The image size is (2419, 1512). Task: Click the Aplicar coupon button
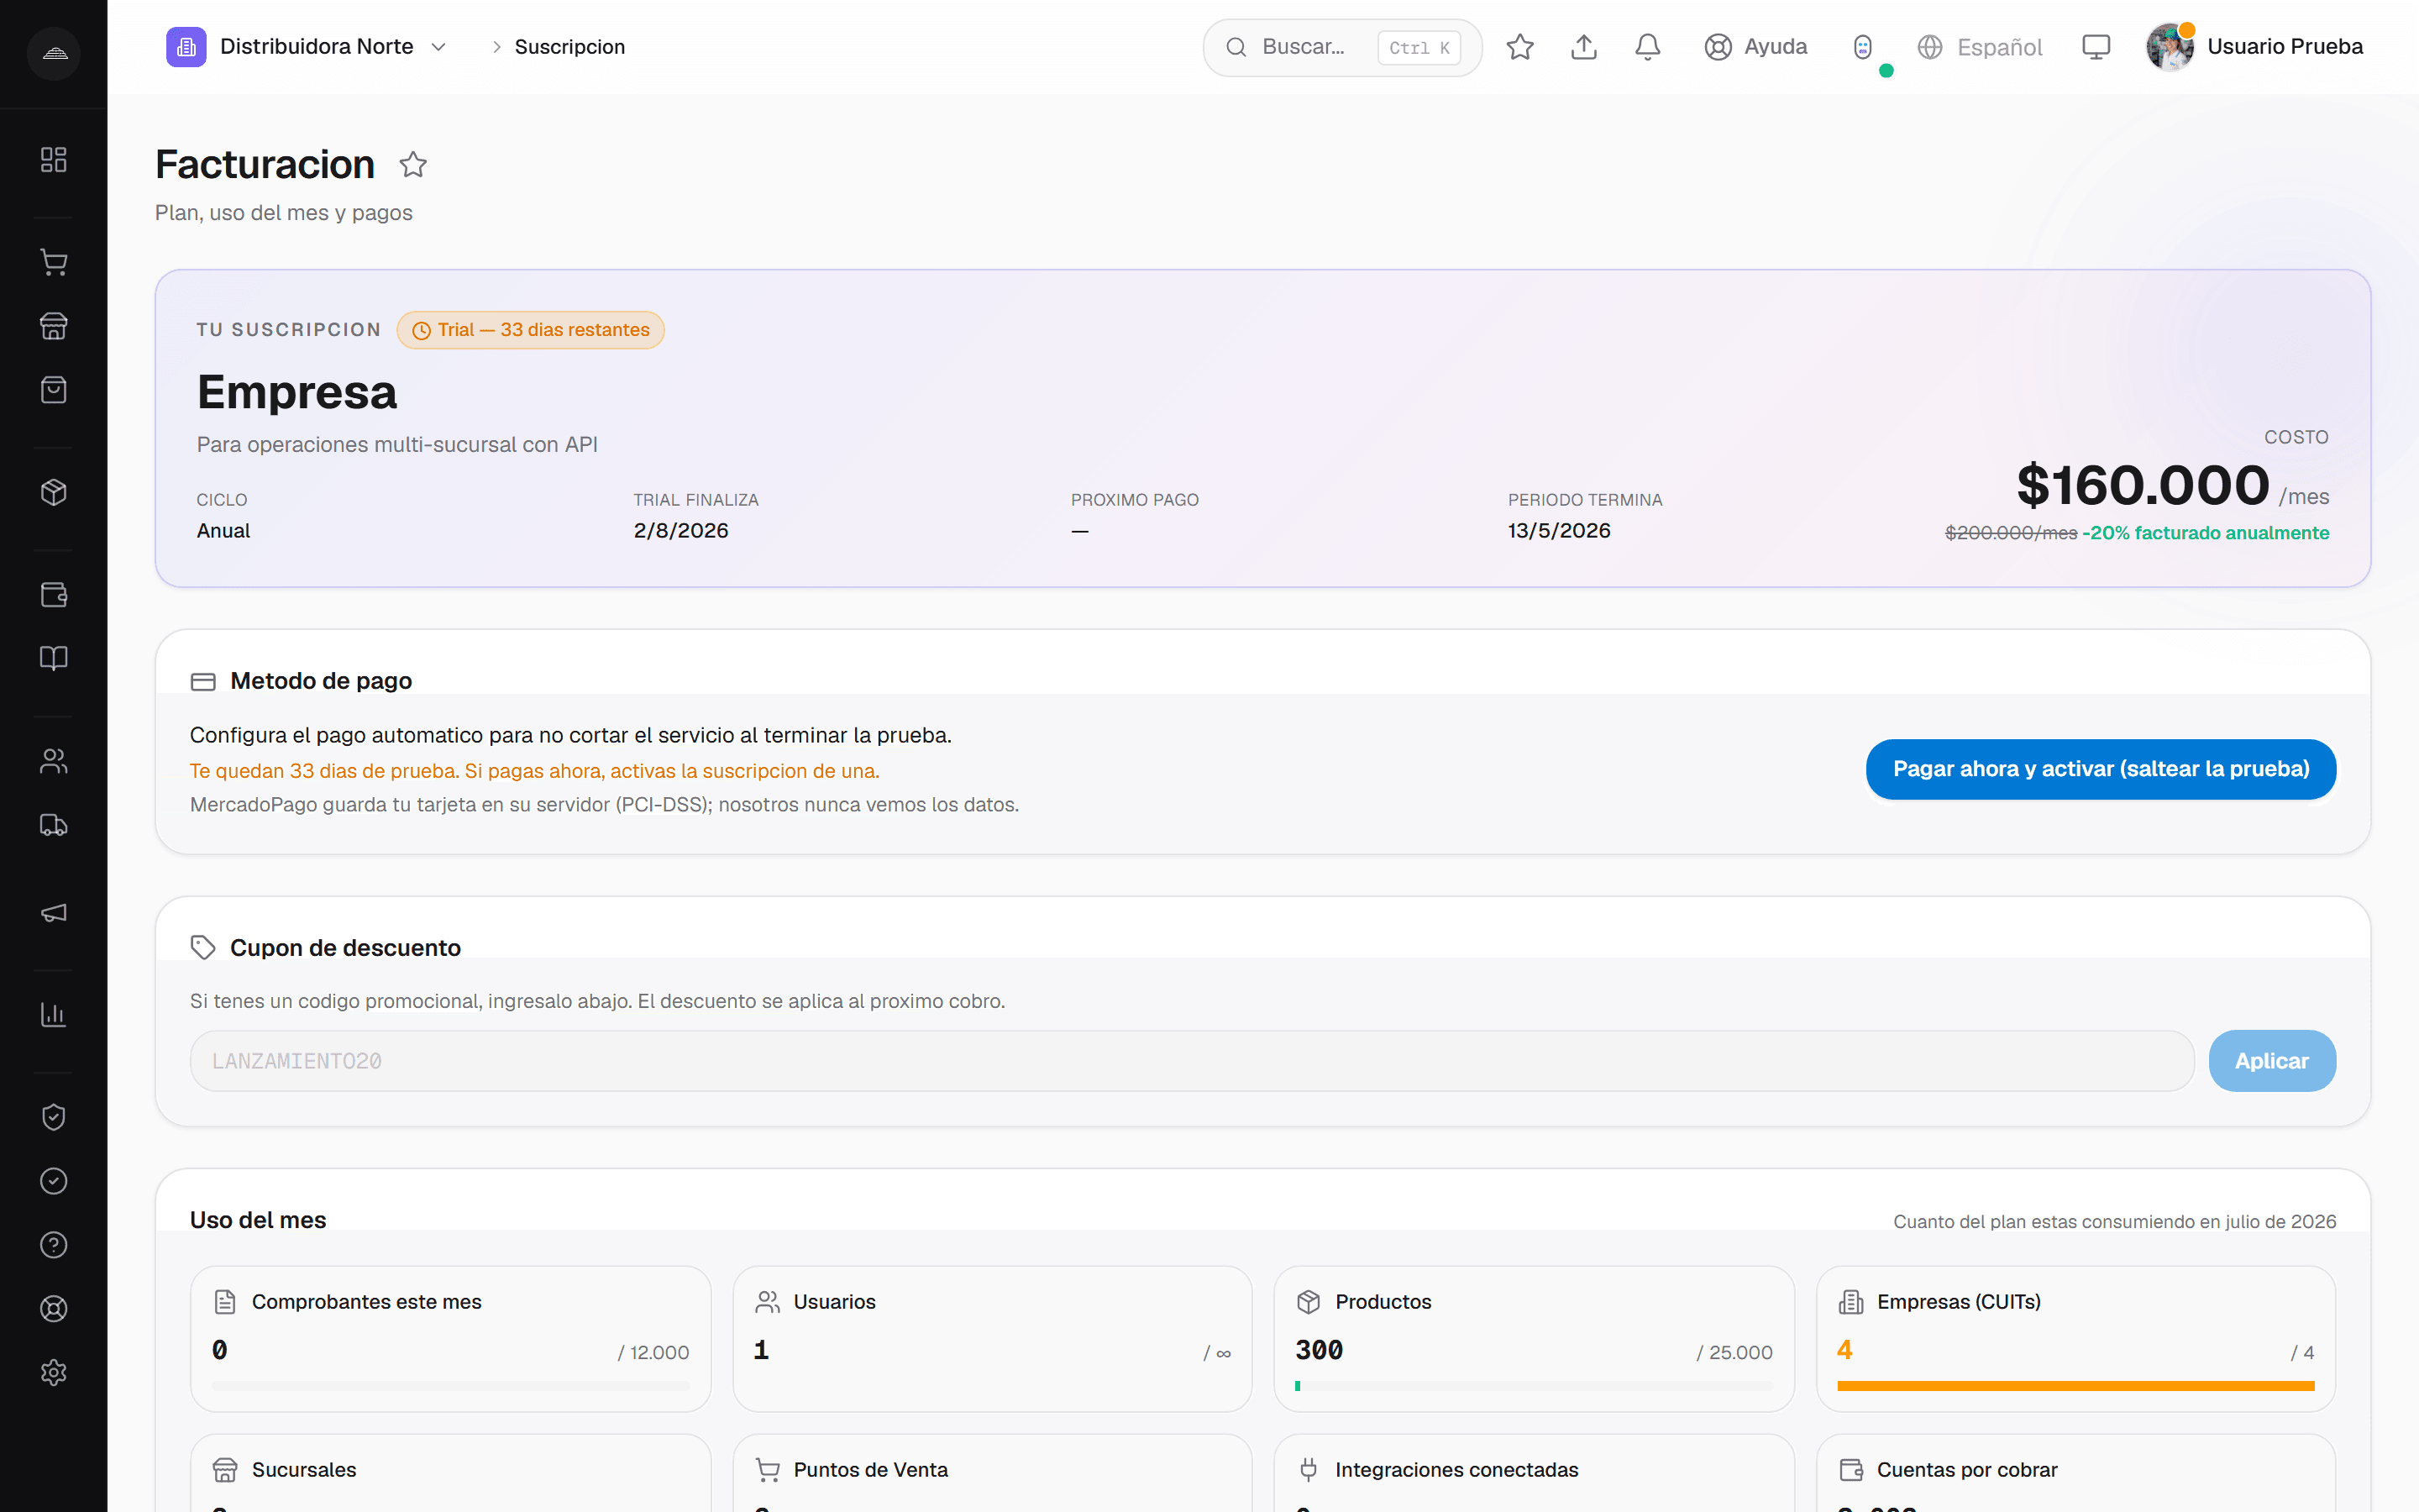[x=2272, y=1061]
